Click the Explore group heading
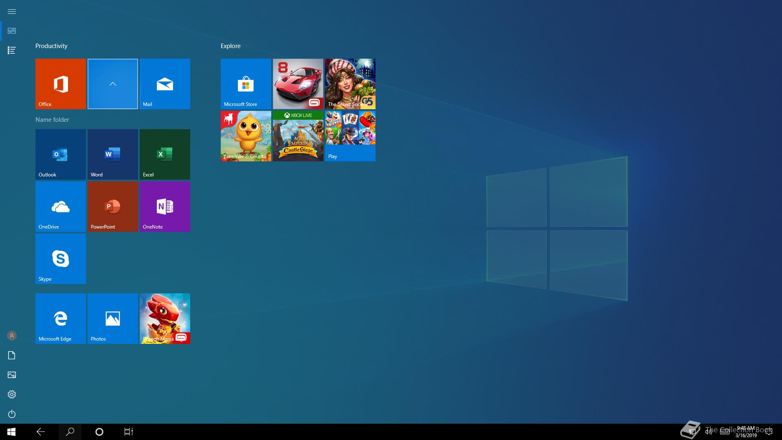This screenshot has height=440, width=782. point(231,46)
